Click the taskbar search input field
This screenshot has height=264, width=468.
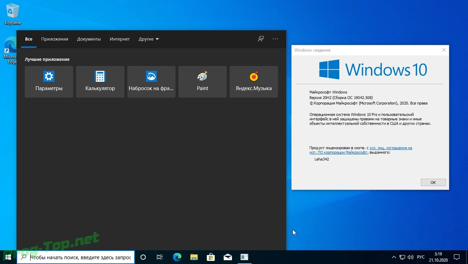[x=76, y=257]
